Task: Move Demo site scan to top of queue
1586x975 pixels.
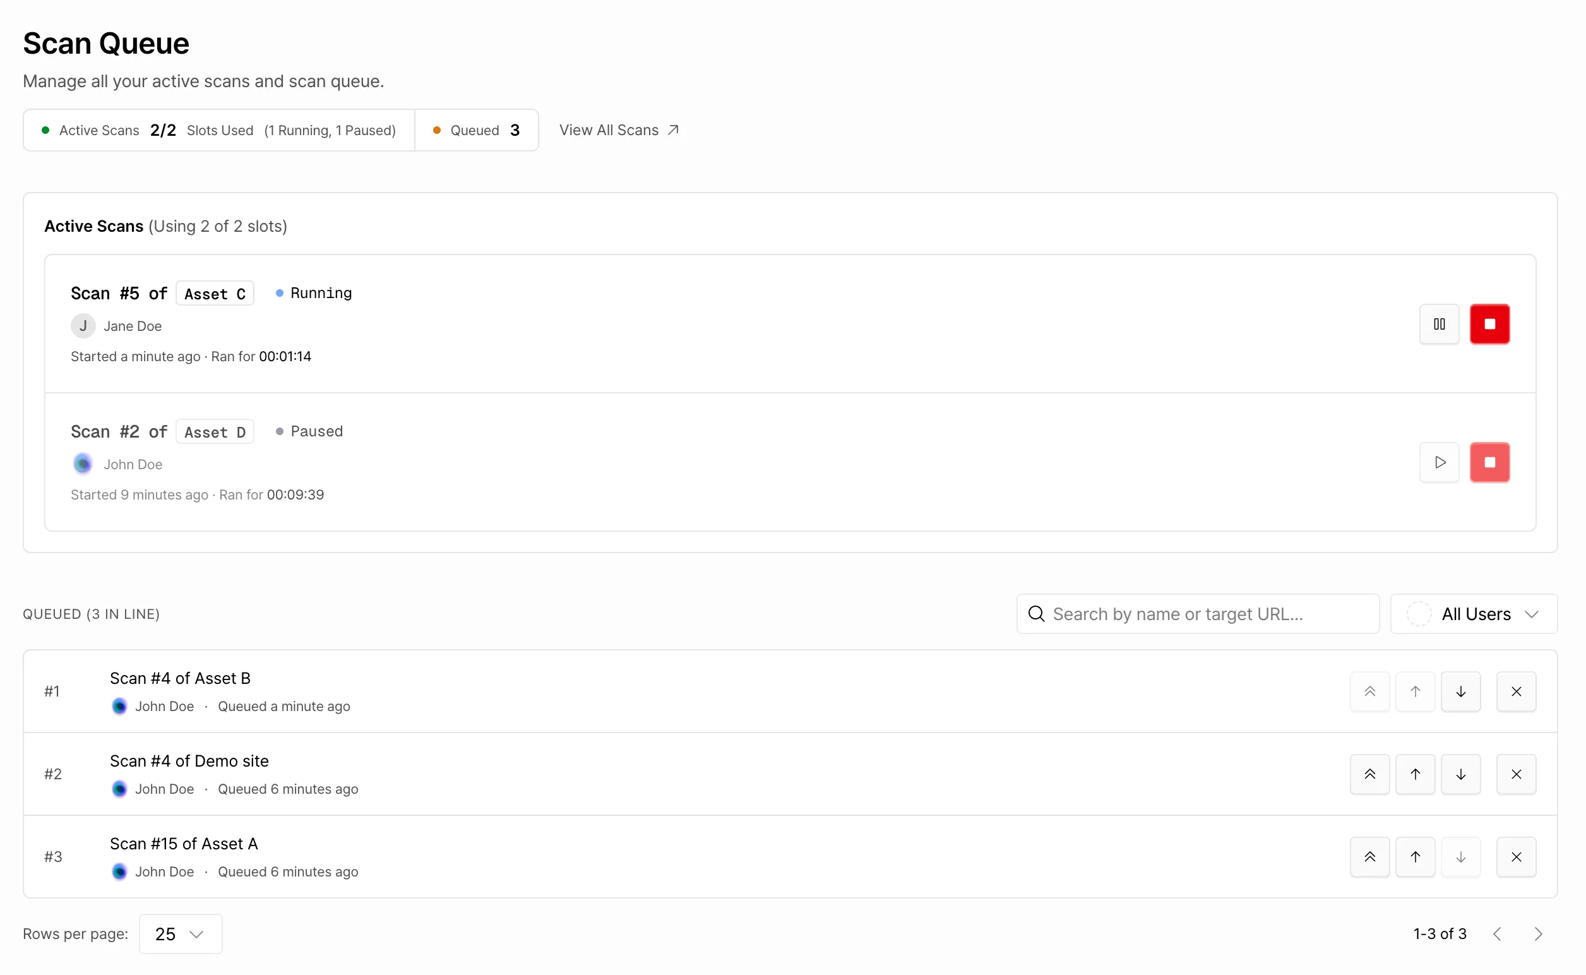Action: [1369, 774]
